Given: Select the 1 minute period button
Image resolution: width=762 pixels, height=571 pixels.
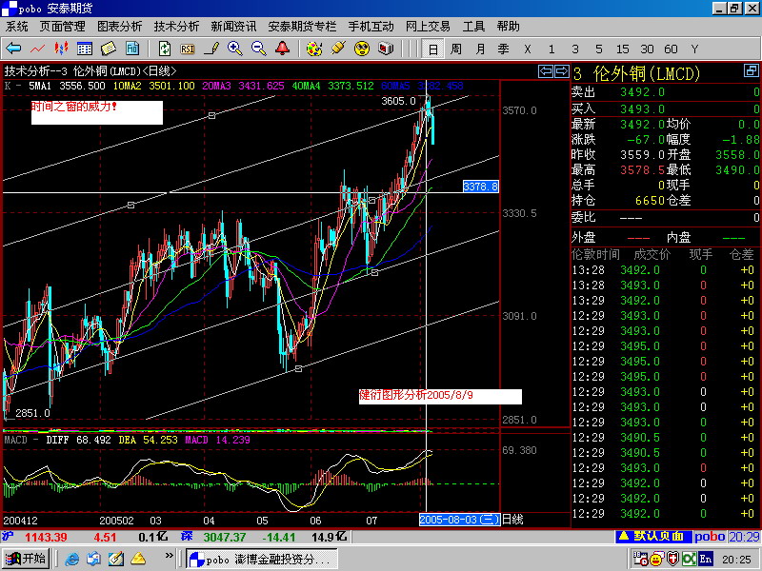Looking at the screenshot, I should [x=551, y=49].
